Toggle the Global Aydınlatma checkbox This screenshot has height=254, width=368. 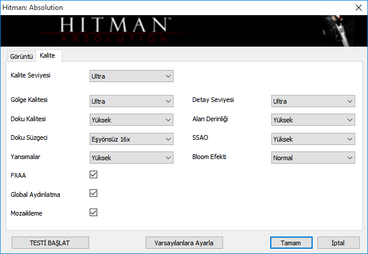click(x=93, y=193)
